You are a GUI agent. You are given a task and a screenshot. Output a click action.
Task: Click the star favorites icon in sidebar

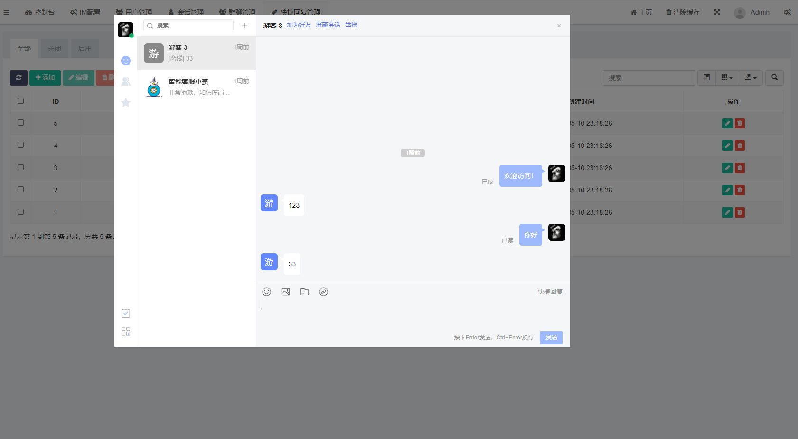[x=126, y=102]
